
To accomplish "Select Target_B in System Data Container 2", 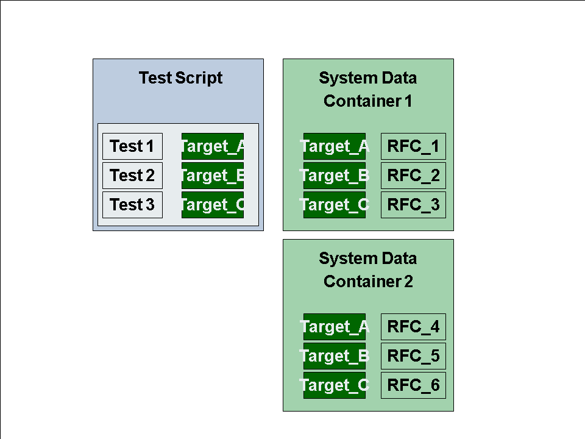I will [335, 356].
